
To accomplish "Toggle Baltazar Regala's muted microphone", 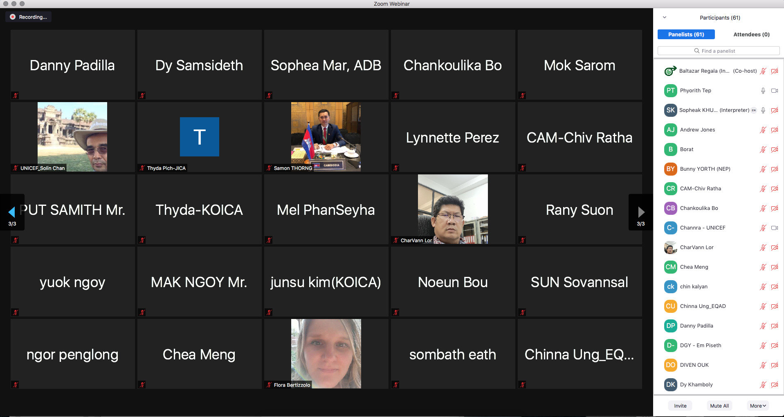I will [763, 71].
